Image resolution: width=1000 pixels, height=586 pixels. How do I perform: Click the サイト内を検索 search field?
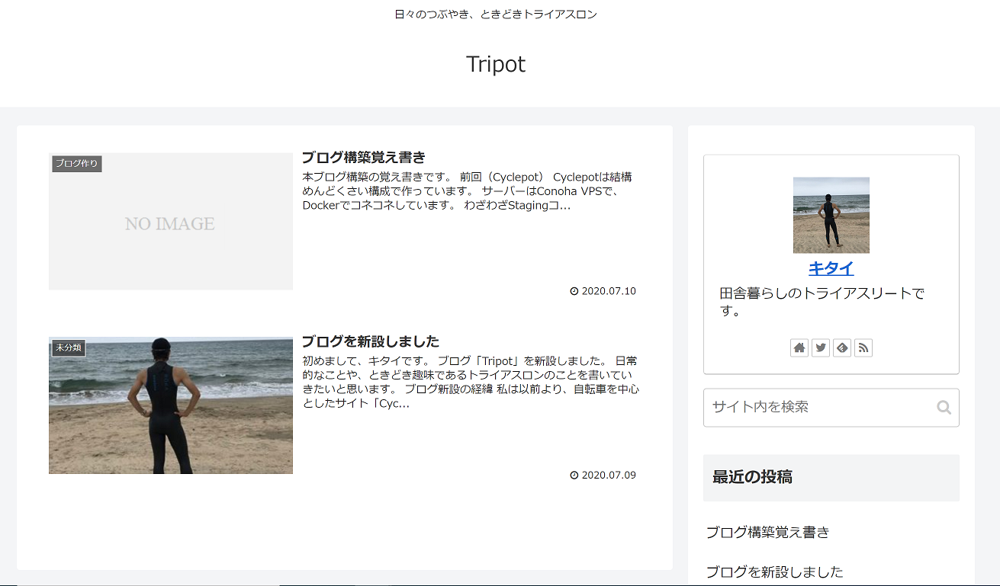point(831,408)
